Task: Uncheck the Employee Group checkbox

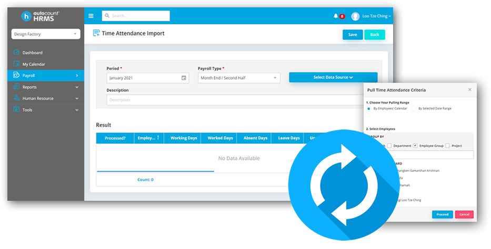Action: 415,146
